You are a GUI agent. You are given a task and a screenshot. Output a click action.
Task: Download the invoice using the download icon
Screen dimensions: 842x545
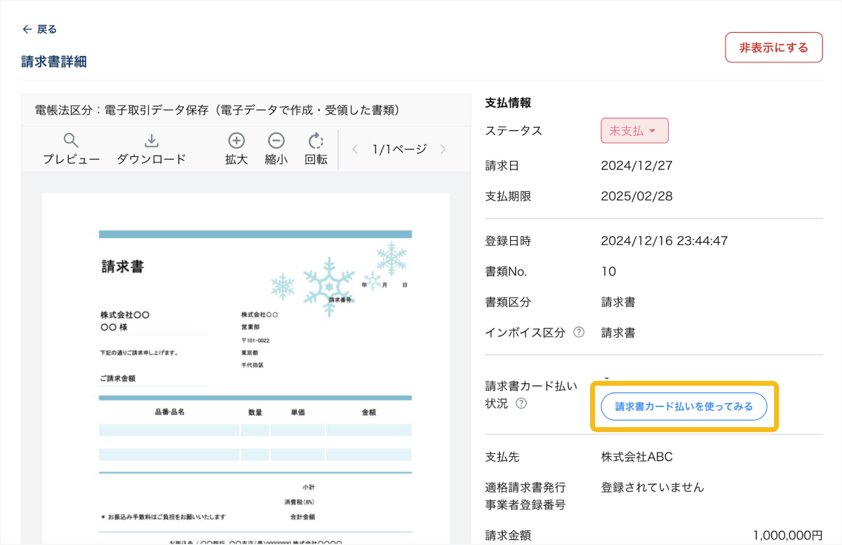coord(152,142)
